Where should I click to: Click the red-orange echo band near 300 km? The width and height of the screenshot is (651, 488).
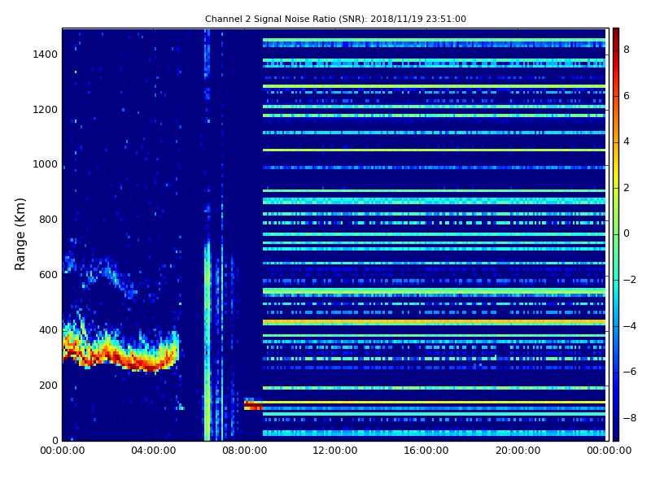tap(120, 349)
